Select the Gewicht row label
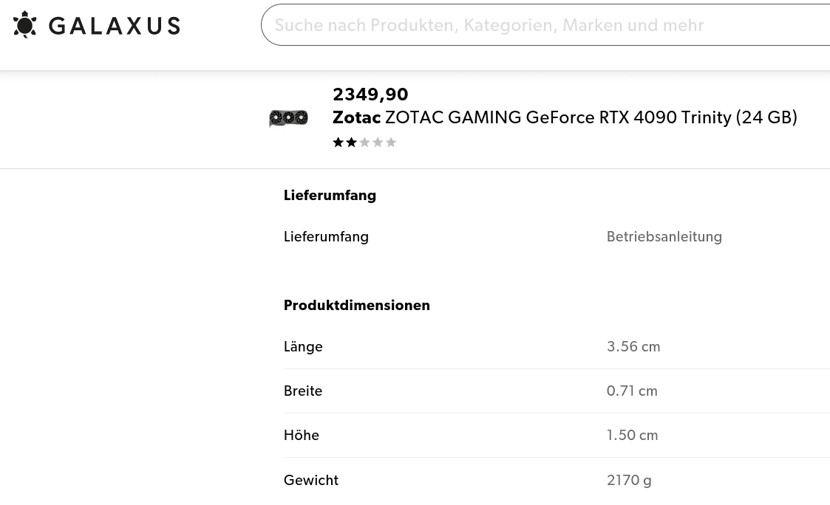 311,481
